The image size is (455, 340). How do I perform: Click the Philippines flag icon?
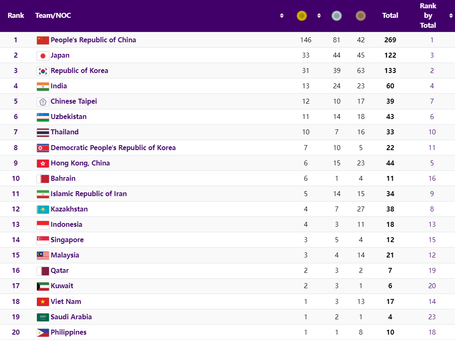click(43, 333)
